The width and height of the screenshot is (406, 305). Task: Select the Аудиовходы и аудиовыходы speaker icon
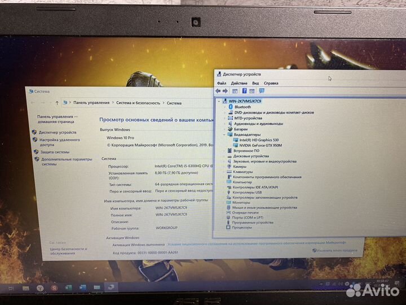(230, 124)
